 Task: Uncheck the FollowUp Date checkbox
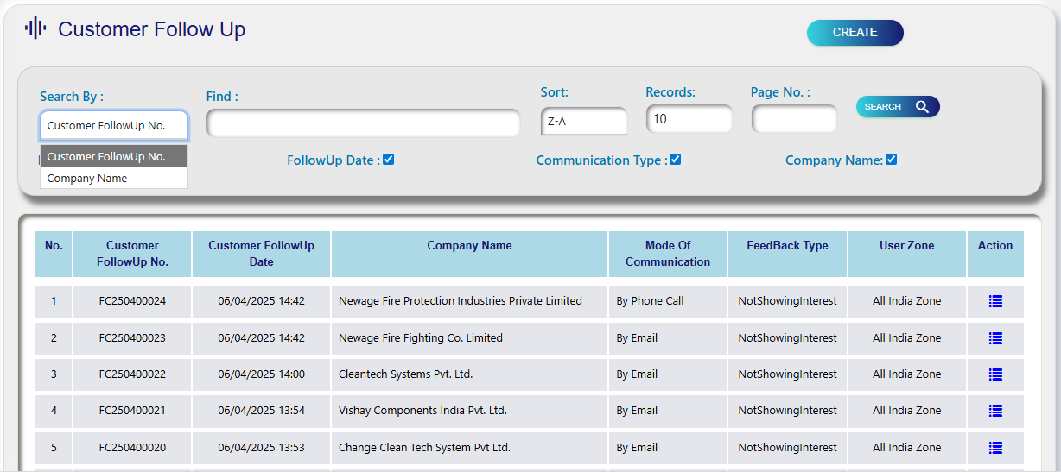[x=389, y=160]
